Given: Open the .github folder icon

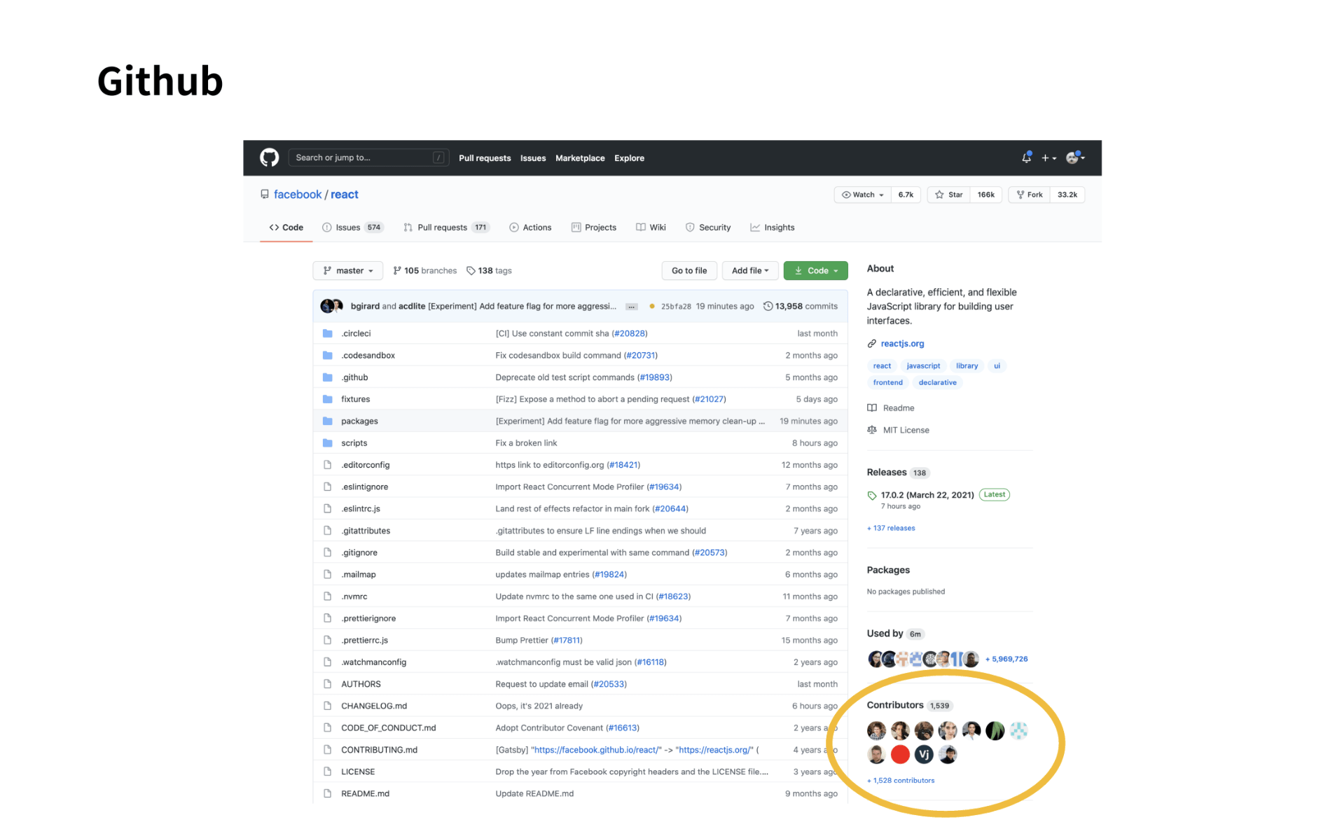Looking at the screenshot, I should tap(327, 377).
